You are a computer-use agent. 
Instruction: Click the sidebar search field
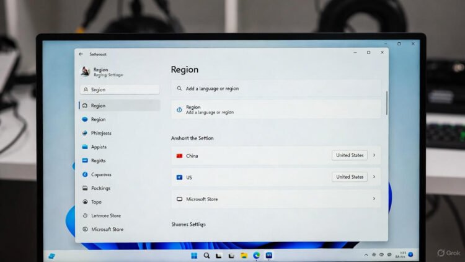coord(119,89)
